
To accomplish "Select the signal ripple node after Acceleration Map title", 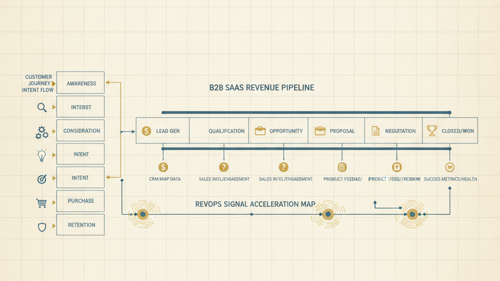I will pos(328,215).
